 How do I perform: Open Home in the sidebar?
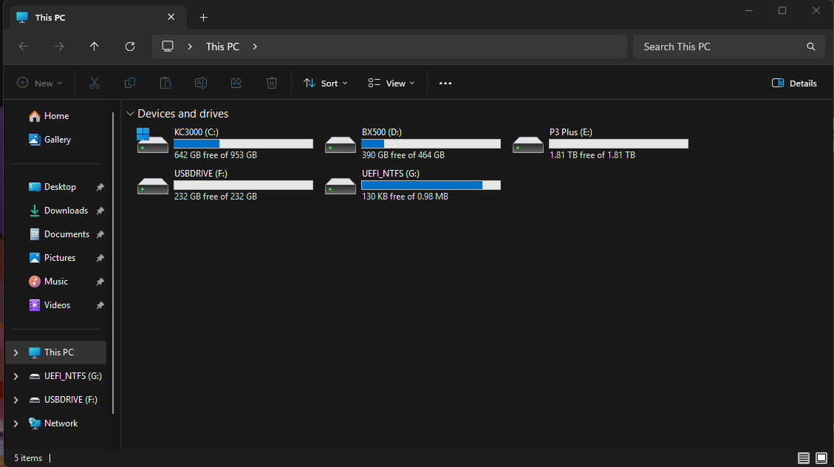56,116
